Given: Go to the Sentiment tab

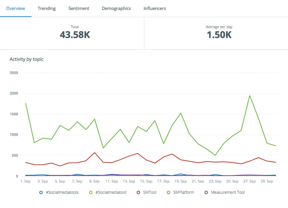Looking at the screenshot, I should click(x=79, y=8).
